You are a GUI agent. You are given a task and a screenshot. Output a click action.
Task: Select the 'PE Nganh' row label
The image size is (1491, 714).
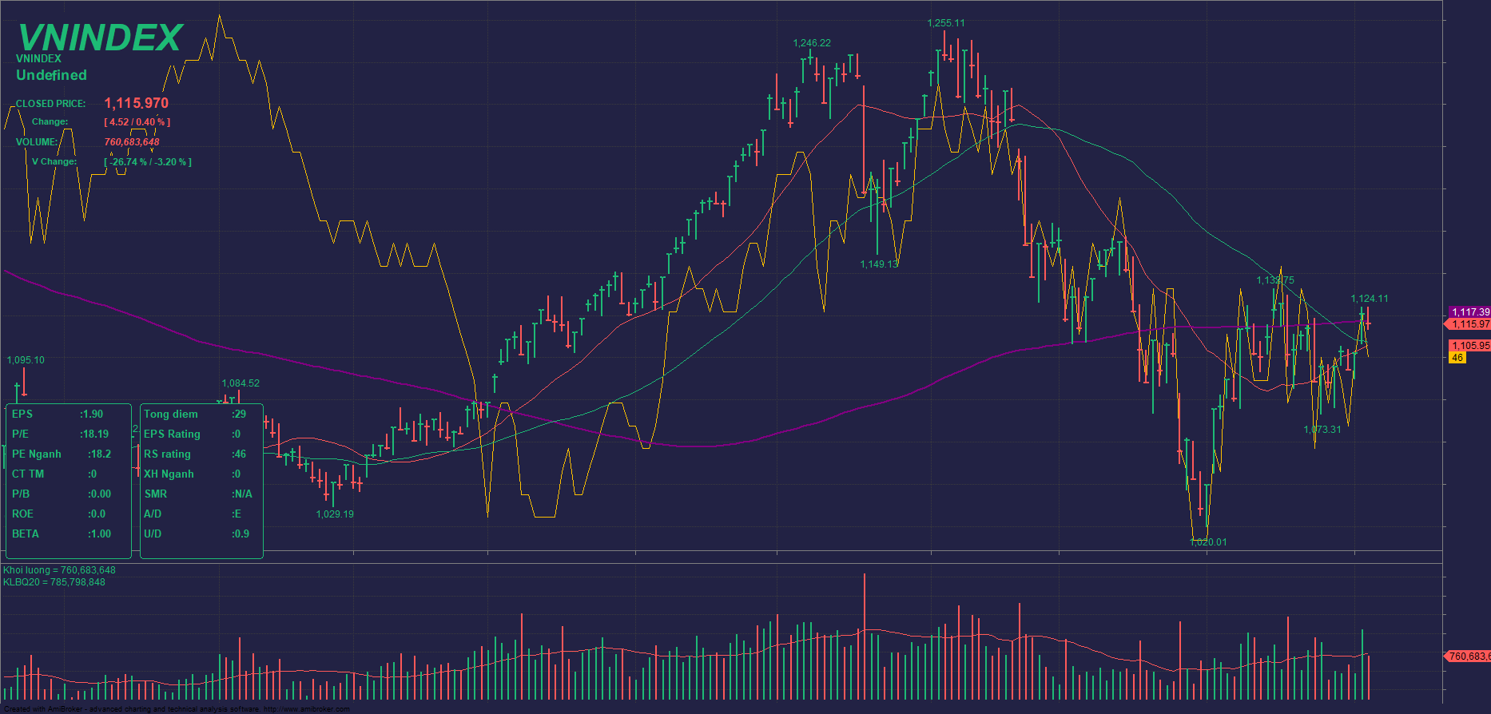coord(37,454)
